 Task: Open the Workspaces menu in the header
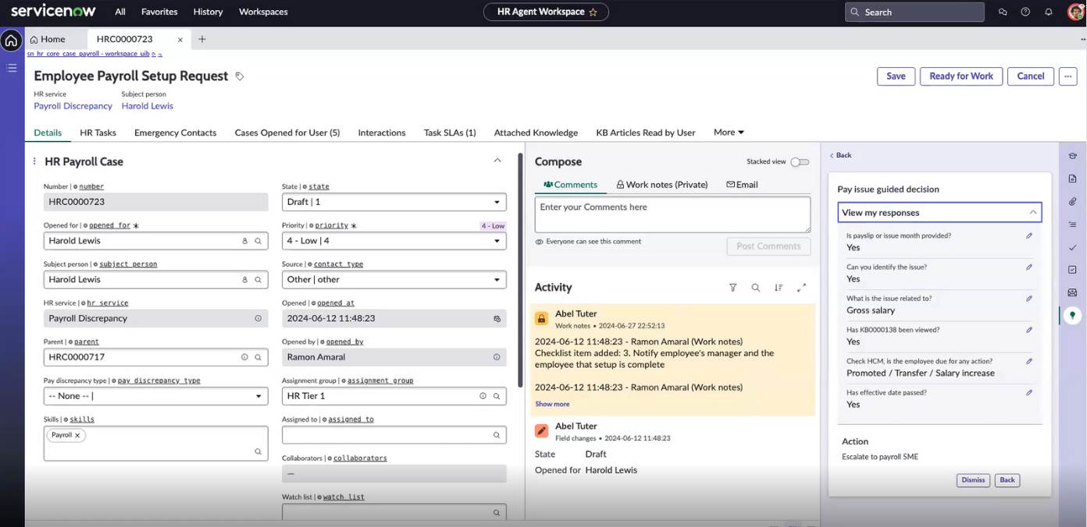[263, 12]
